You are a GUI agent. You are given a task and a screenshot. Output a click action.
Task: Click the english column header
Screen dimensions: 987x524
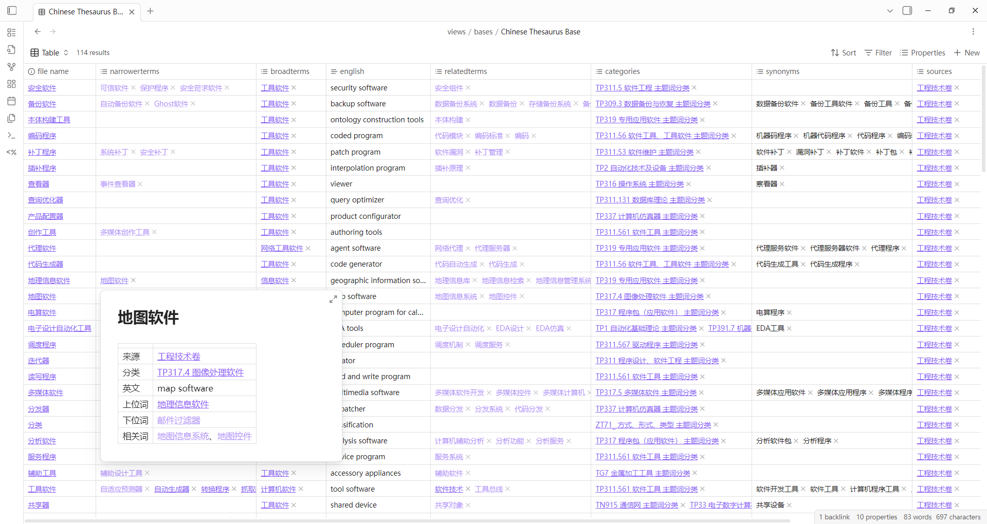pos(352,71)
